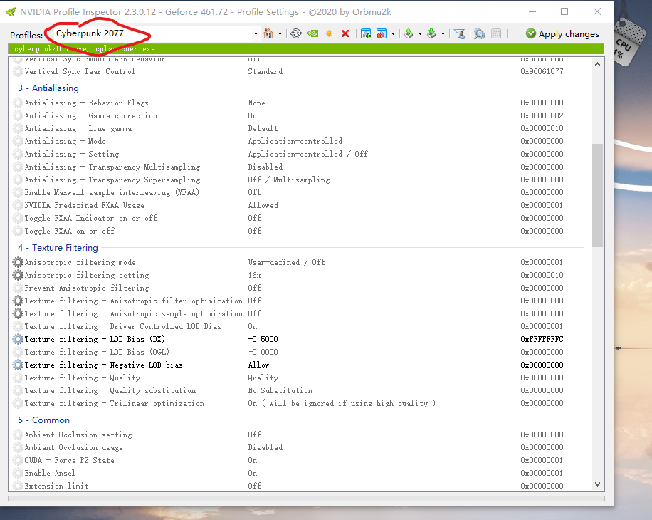
Task: Click the scrollbar down arrow
Action: click(x=597, y=484)
